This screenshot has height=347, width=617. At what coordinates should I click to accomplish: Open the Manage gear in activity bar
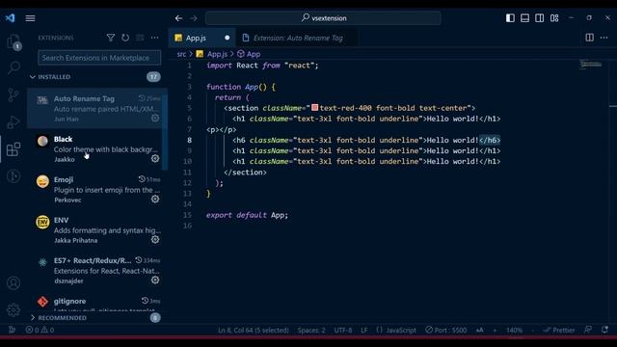13,310
